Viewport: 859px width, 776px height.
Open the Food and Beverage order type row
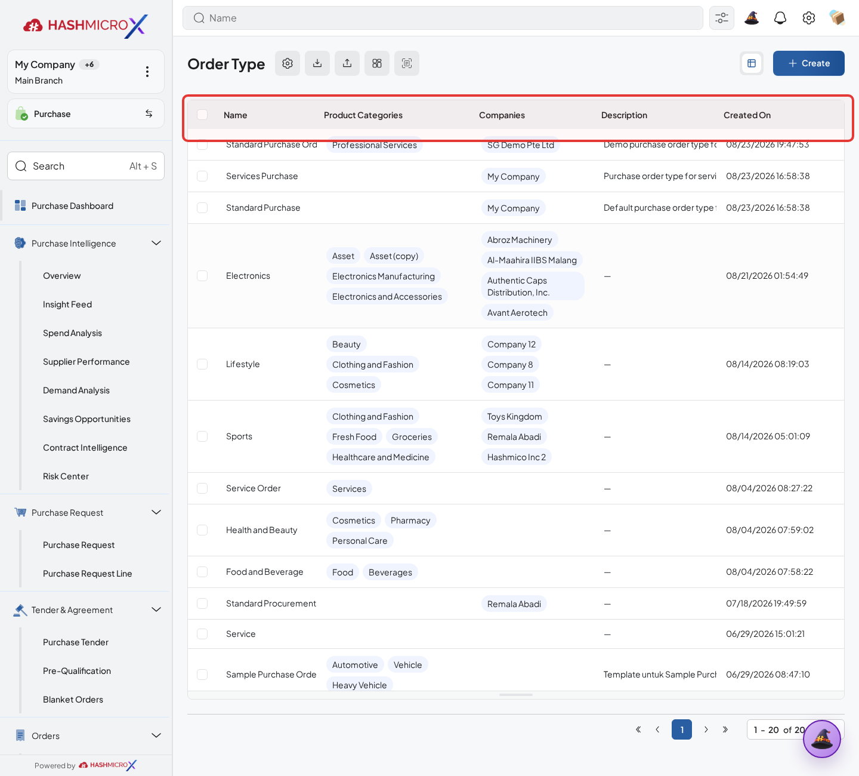[x=516, y=572]
